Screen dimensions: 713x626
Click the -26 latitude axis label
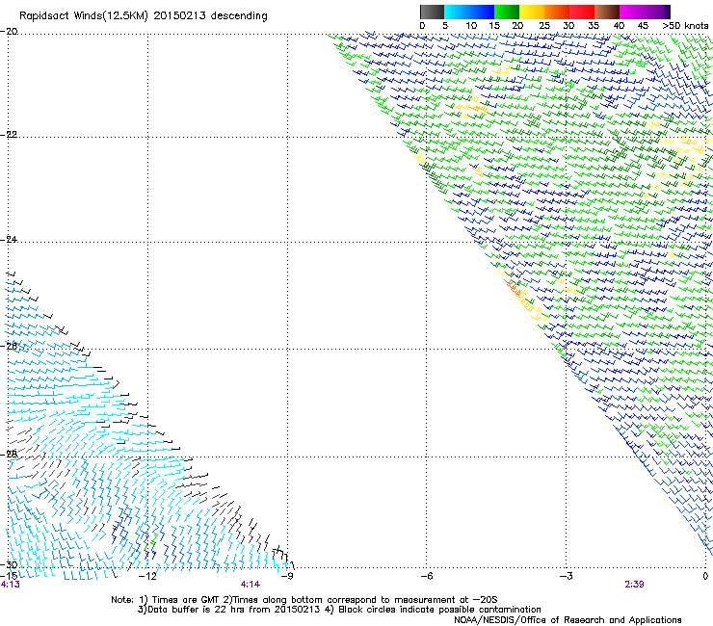pos(9,346)
